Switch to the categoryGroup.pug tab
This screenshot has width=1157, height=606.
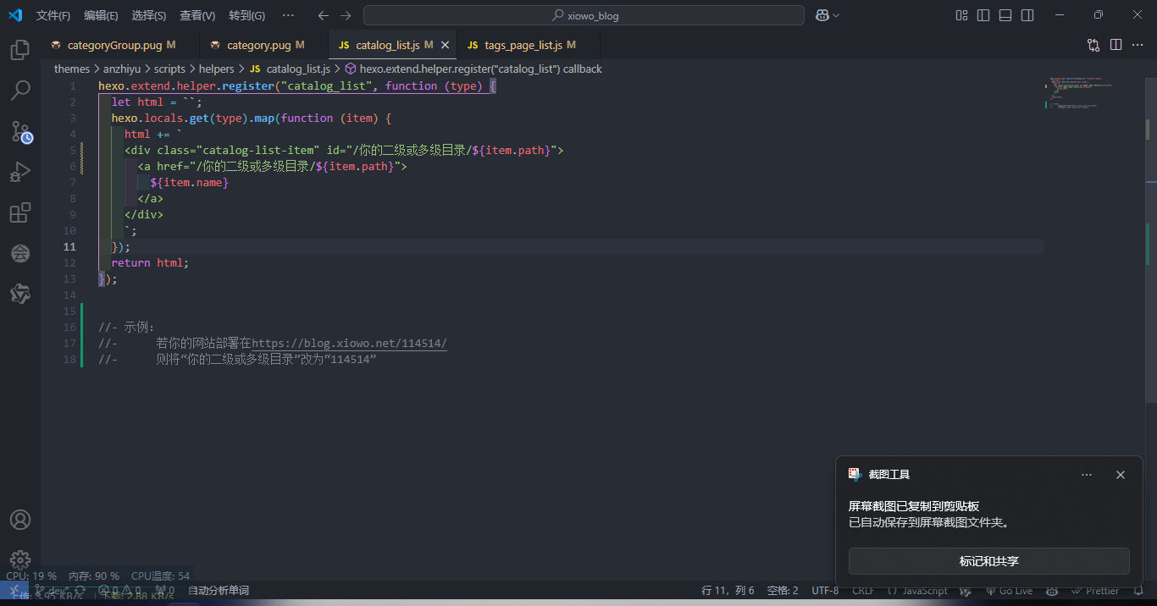coord(120,45)
